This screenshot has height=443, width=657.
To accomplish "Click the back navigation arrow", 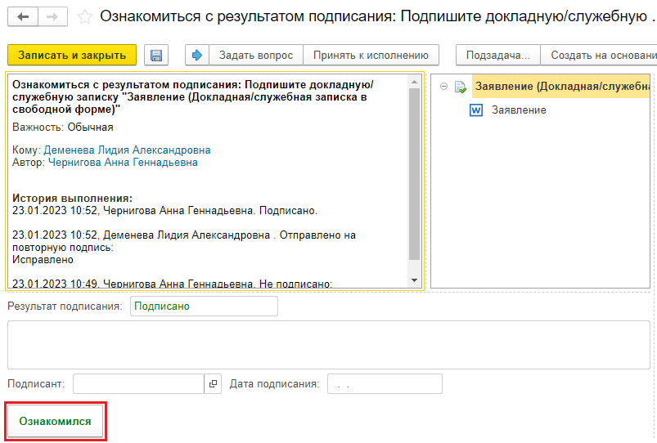I will (23, 16).
